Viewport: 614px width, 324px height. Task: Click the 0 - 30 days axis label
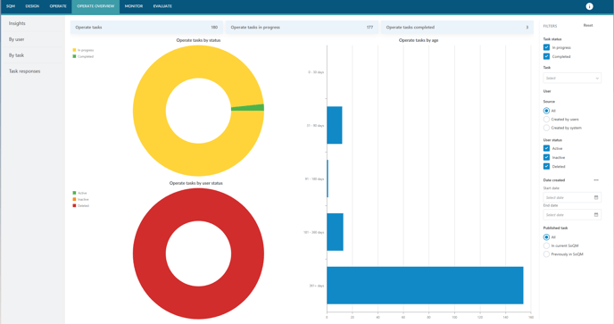316,72
